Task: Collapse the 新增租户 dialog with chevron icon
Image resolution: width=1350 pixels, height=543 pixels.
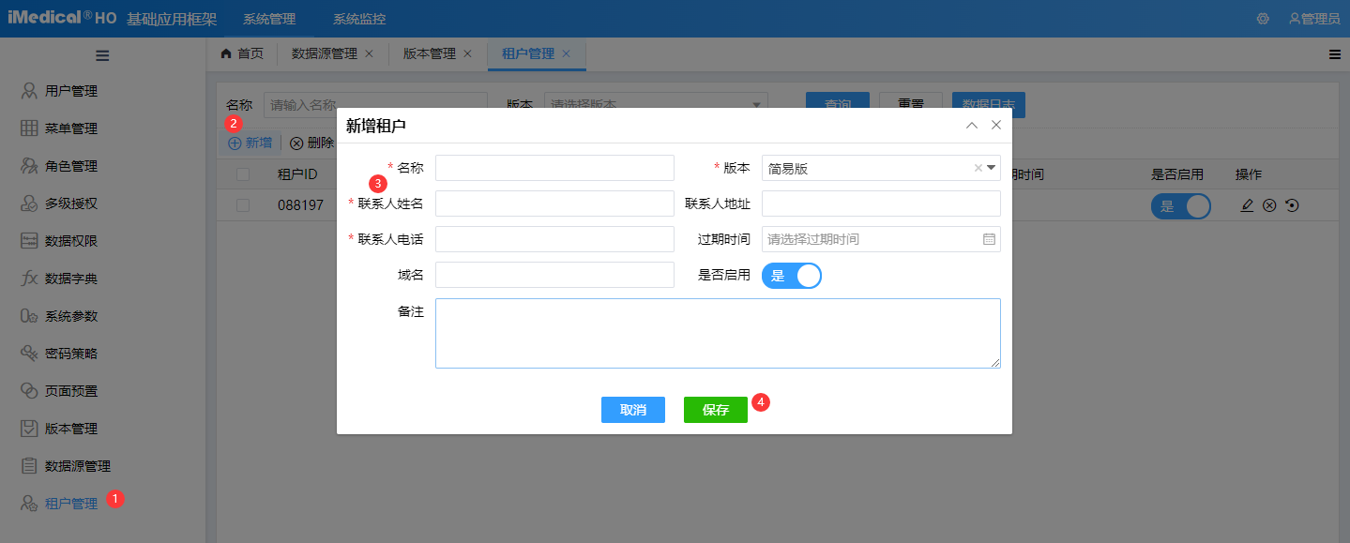Action: [x=972, y=125]
